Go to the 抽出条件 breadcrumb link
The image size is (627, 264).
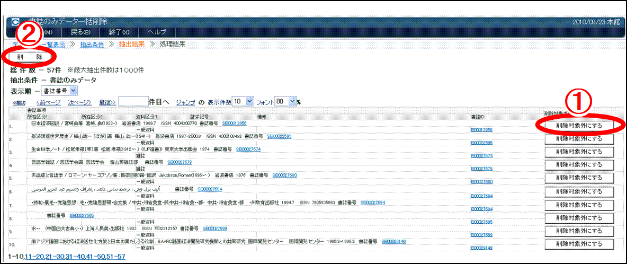click(92, 45)
